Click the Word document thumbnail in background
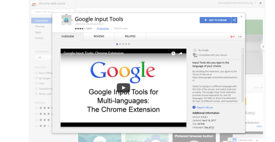 point(241,138)
